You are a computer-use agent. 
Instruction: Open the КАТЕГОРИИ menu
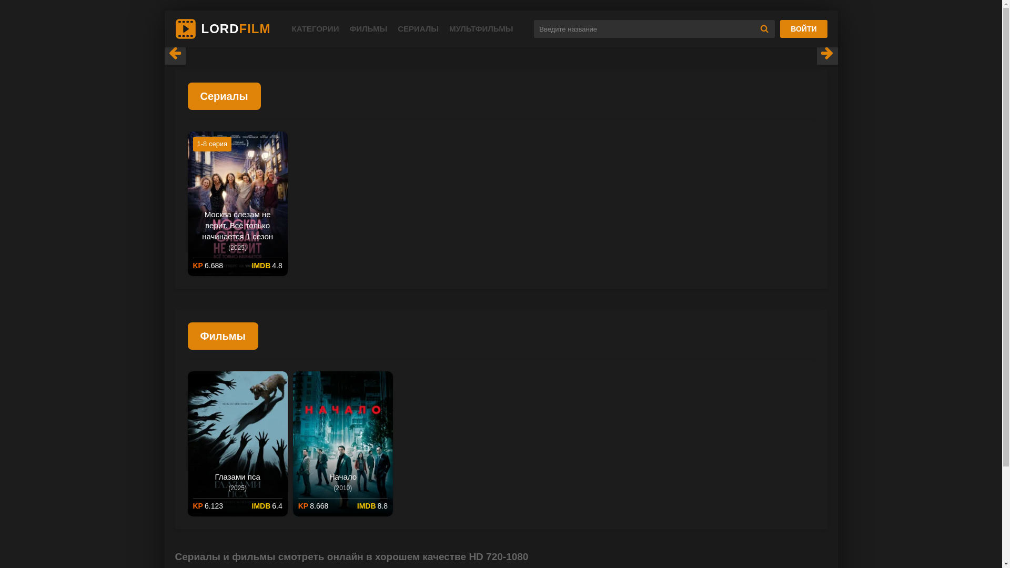(315, 29)
